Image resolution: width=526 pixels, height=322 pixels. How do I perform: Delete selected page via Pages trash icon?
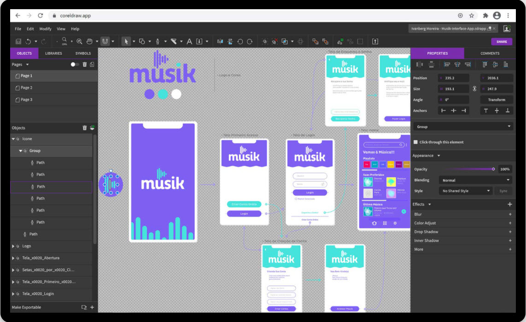pyautogui.click(x=85, y=64)
